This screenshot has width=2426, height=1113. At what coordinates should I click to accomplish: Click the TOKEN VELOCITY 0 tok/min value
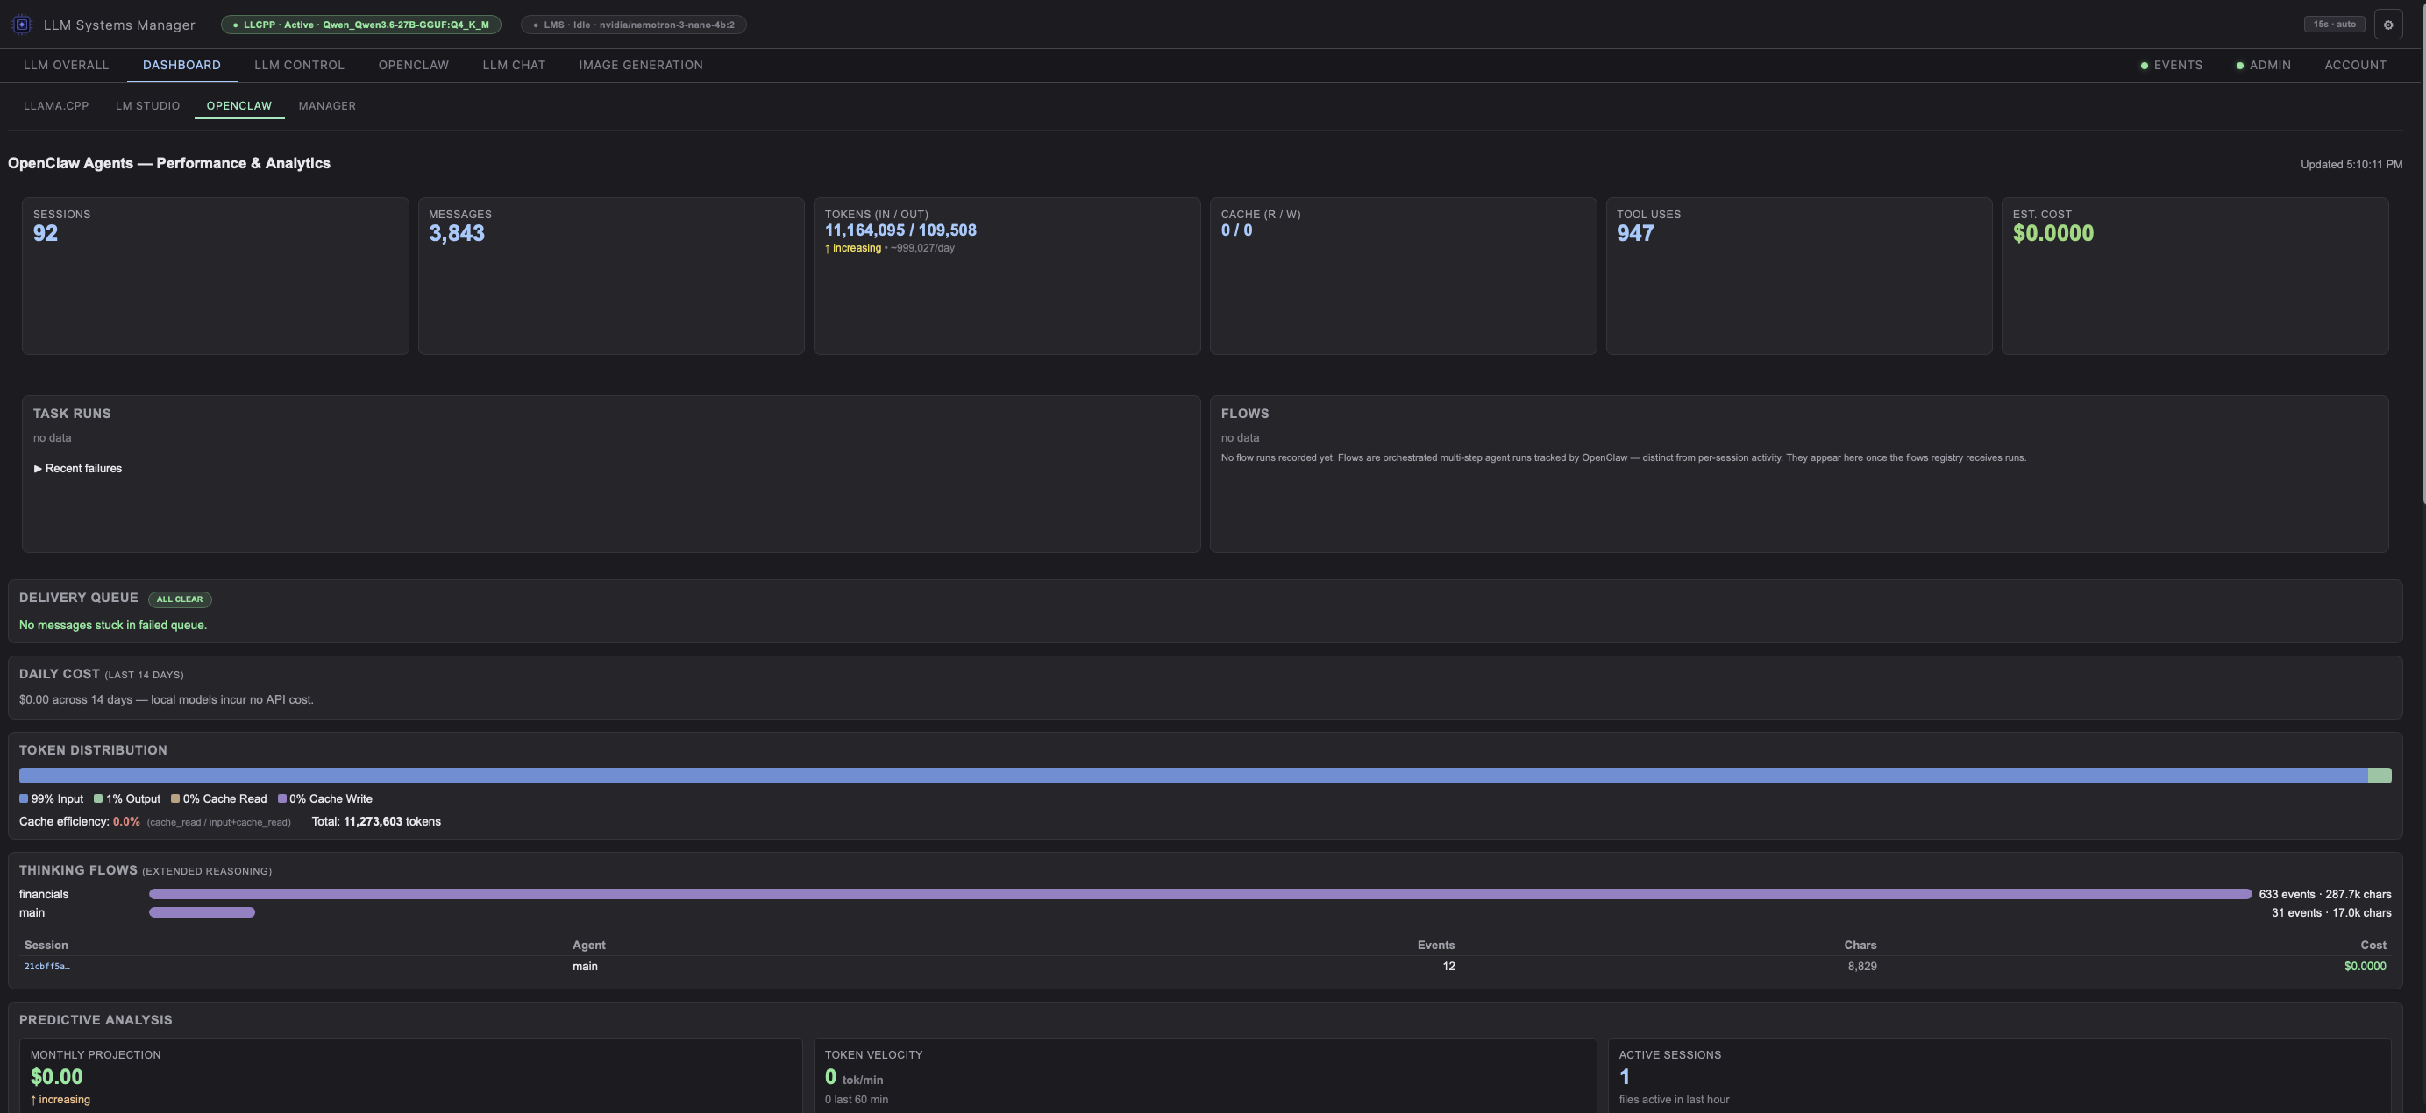[x=854, y=1077]
